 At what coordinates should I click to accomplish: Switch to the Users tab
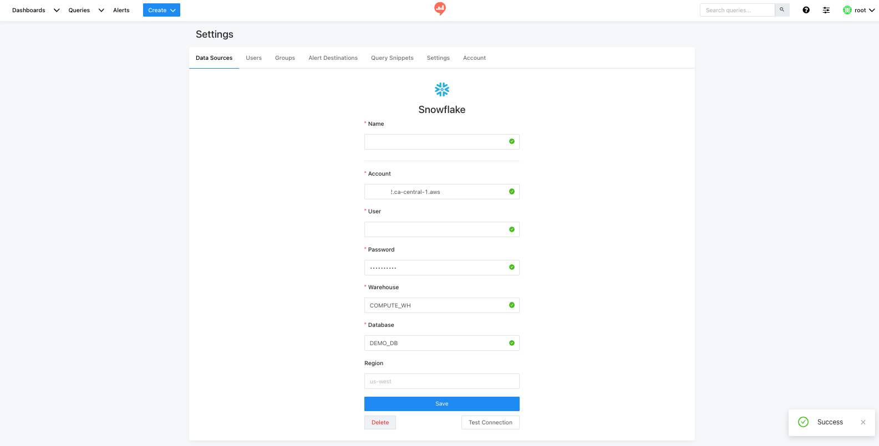pyautogui.click(x=254, y=58)
